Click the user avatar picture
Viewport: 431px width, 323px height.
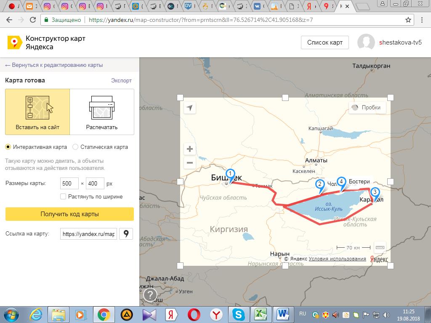tap(366, 42)
